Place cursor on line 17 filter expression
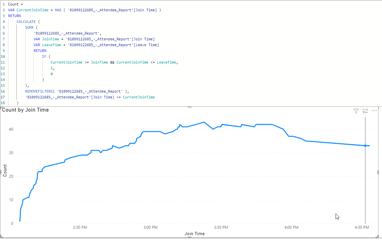 (90, 97)
